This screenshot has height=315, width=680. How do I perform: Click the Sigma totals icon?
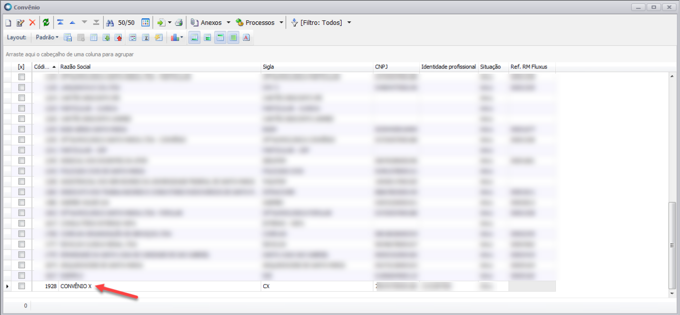coord(146,38)
